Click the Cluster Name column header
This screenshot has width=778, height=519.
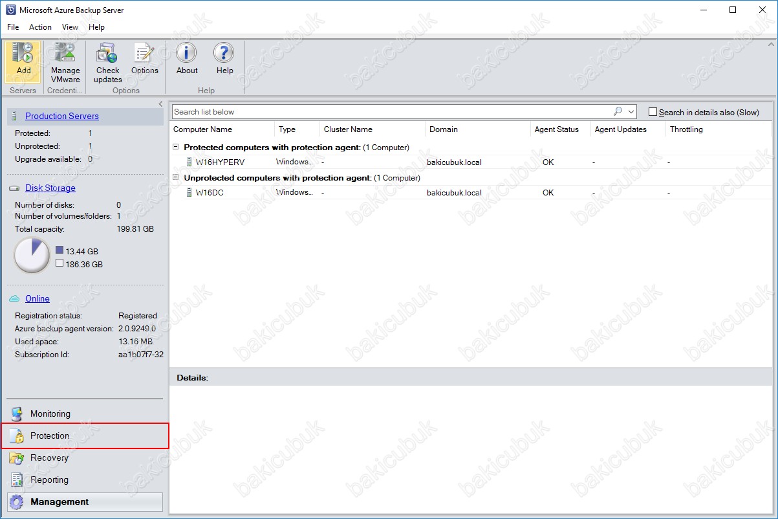click(x=373, y=129)
